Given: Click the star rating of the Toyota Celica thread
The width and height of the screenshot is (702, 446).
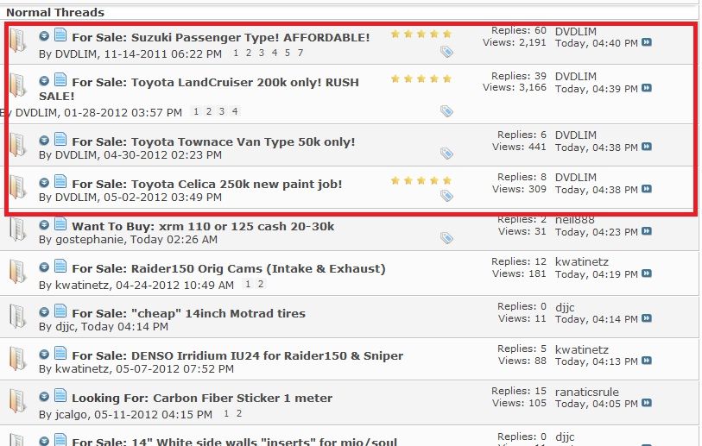Looking at the screenshot, I should pyautogui.click(x=421, y=181).
